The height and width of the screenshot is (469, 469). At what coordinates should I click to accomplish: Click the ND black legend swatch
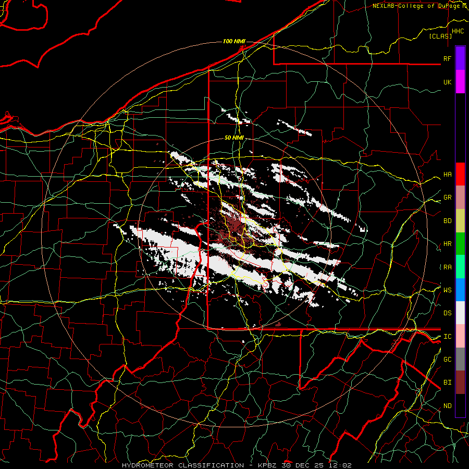coord(460,405)
